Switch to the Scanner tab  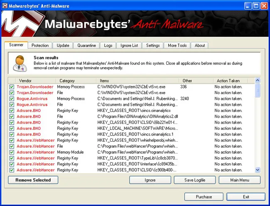tap(16, 45)
